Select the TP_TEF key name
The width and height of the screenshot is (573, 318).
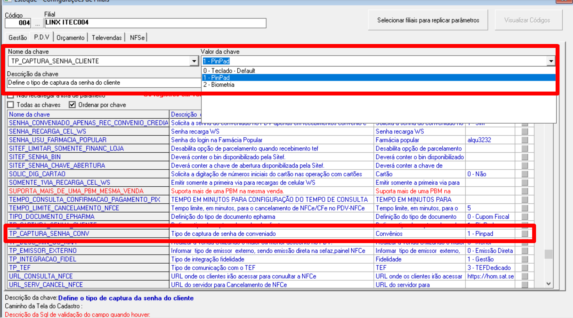coord(88,268)
